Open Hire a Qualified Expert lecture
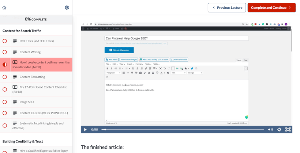Screen dimensions: 300x153 44,150
